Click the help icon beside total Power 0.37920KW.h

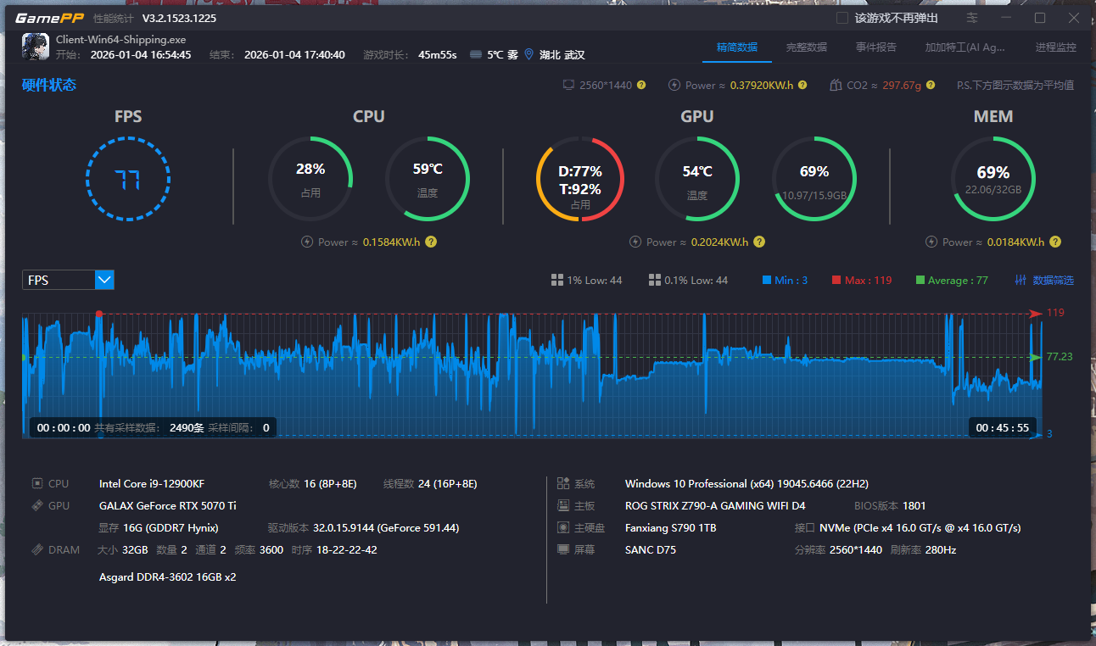pos(802,85)
